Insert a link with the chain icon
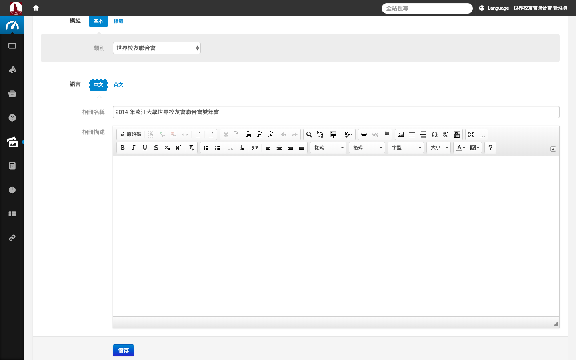 tap(364, 134)
